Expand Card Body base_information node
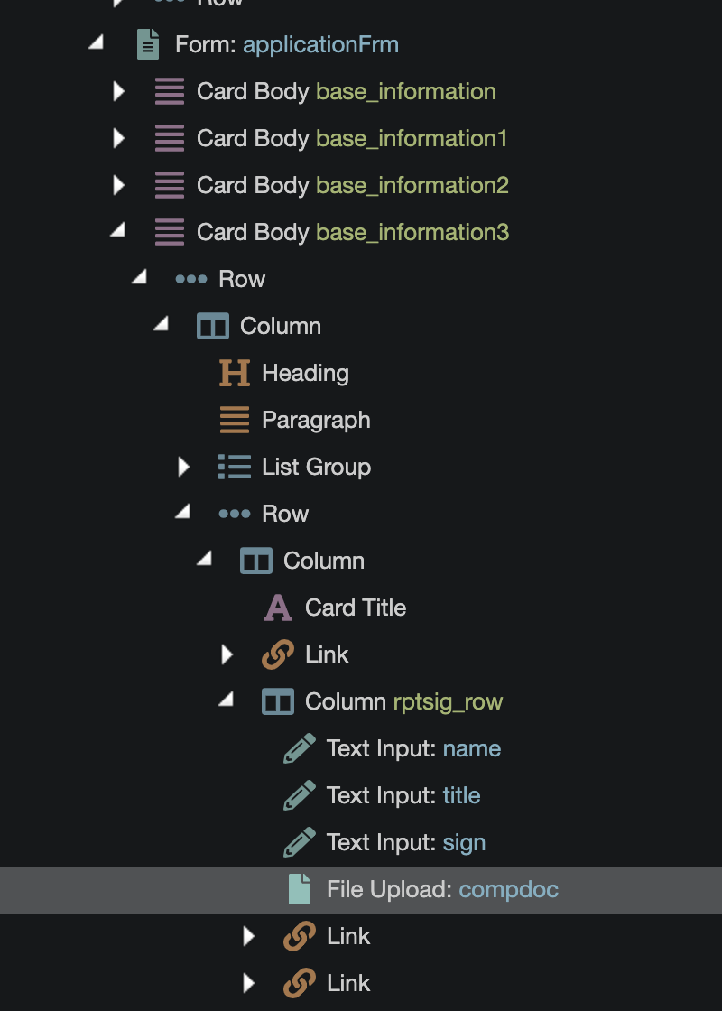722x1011 pixels. 118,91
